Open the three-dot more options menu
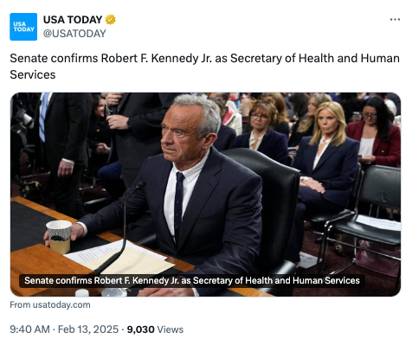 395,20
